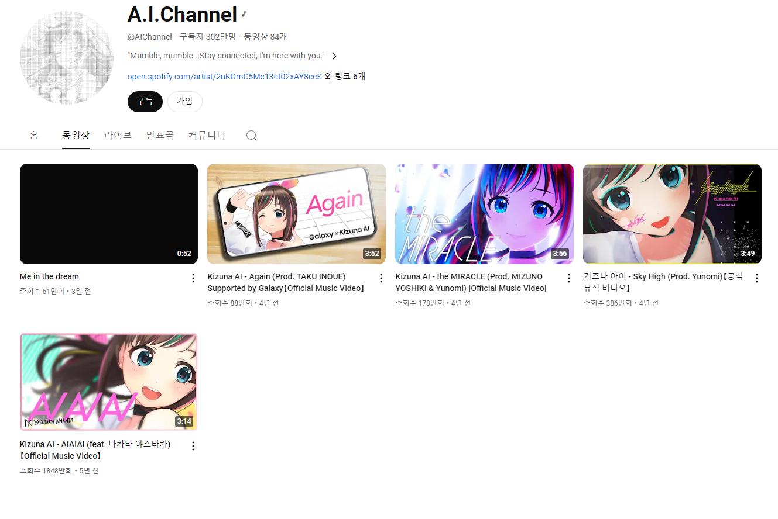Screen dimensions: 778x519
Task: Open options menu for Sky High video
Action: pyautogui.click(x=757, y=278)
